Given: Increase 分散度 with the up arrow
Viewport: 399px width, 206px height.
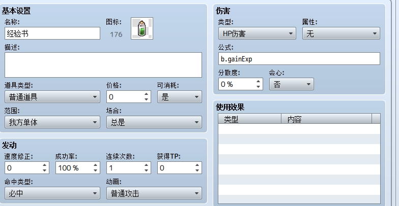Looking at the screenshot, I should 259,81.
